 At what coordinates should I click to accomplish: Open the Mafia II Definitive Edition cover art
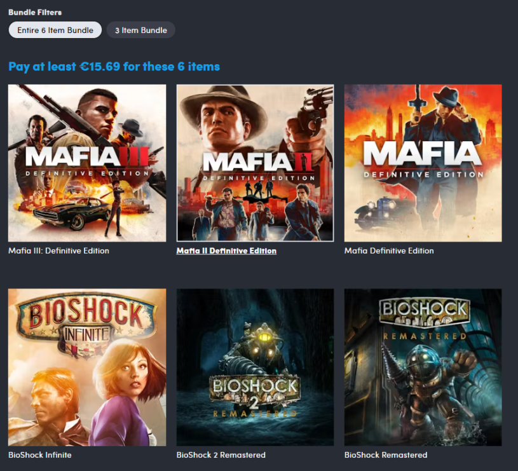tap(254, 162)
